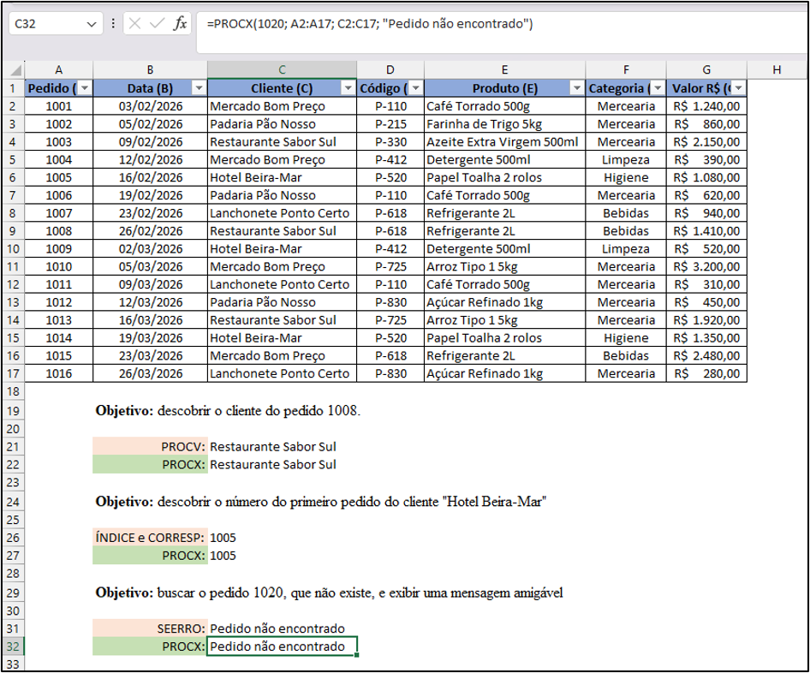The width and height of the screenshot is (810, 673).
Task: Confirm the formula with the checkmark icon
Action: (157, 23)
